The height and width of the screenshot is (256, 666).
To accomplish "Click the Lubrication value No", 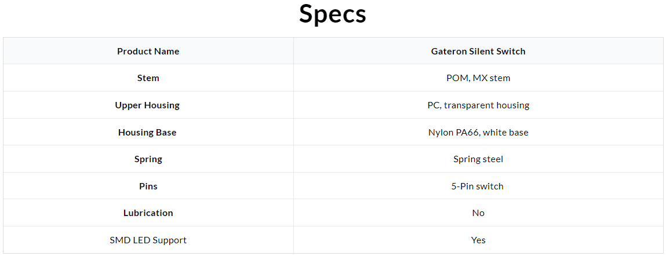I will tap(478, 213).
